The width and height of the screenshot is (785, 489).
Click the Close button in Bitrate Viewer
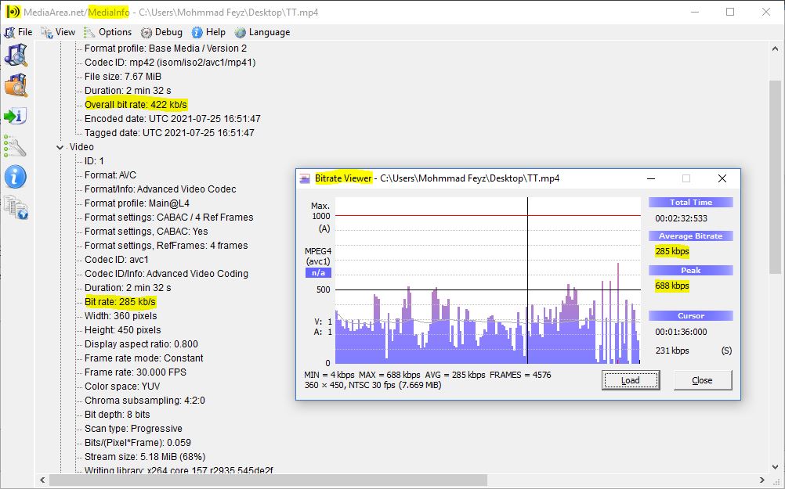pyautogui.click(x=703, y=380)
